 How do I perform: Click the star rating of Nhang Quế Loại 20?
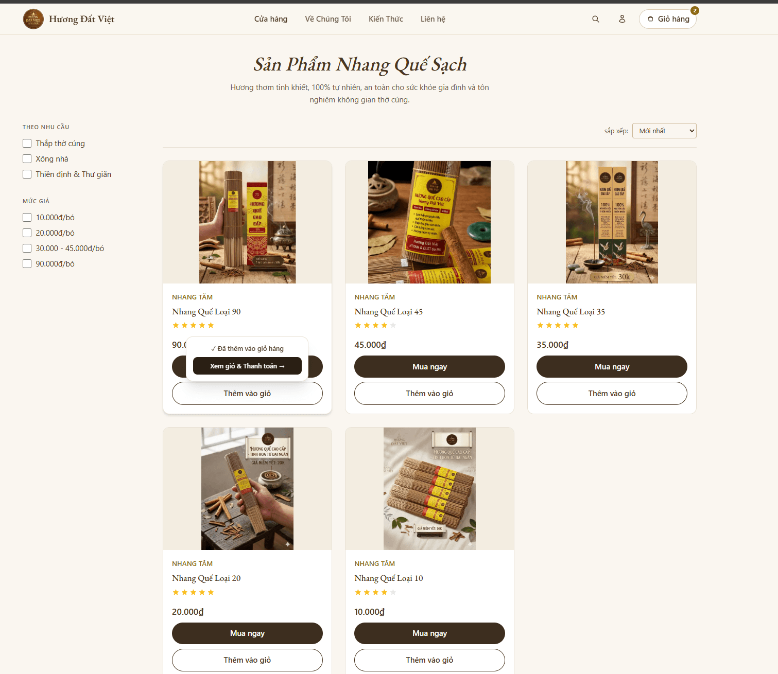click(x=193, y=592)
